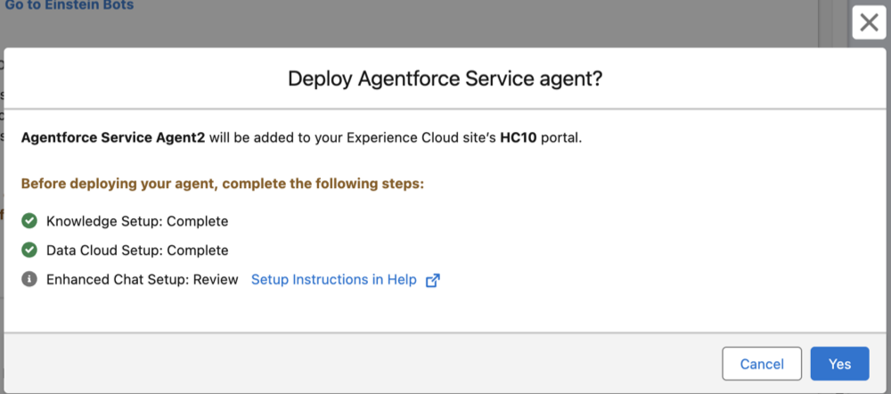Click the green checkmark beside Knowledge Setup
The height and width of the screenshot is (394, 891).
click(29, 220)
